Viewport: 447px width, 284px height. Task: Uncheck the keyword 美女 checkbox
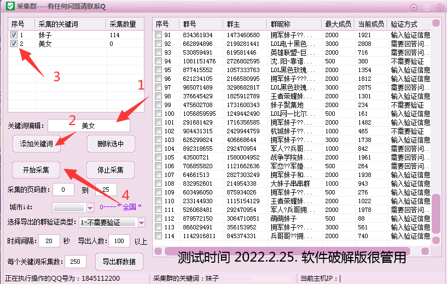click(14, 43)
